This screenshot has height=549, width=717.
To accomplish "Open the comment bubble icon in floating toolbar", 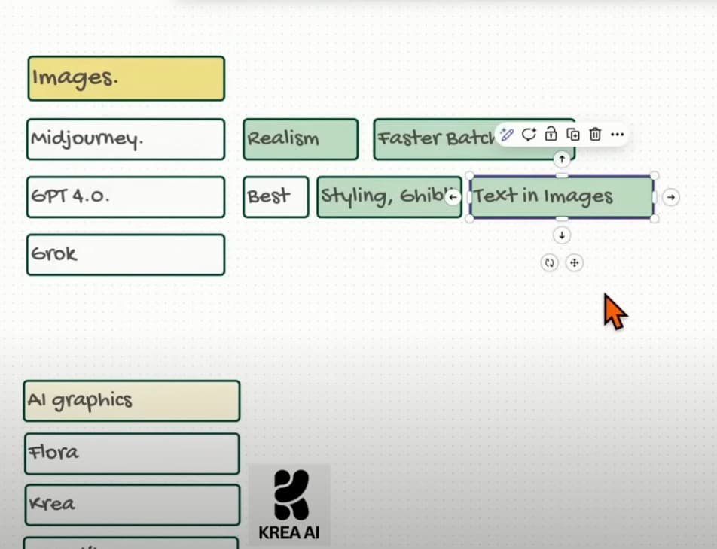I will [x=529, y=135].
